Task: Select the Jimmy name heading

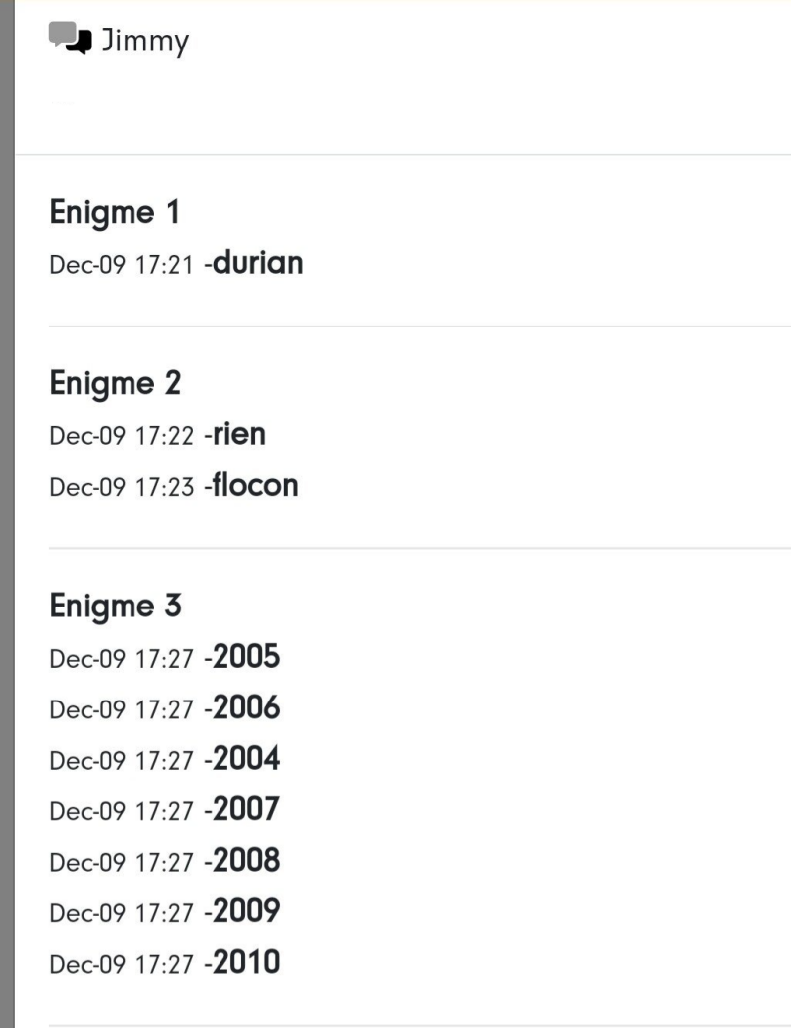Action: click(144, 42)
